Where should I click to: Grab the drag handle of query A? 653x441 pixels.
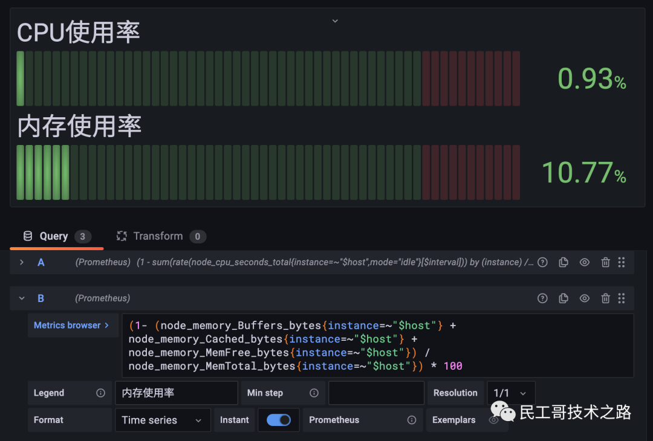click(622, 262)
